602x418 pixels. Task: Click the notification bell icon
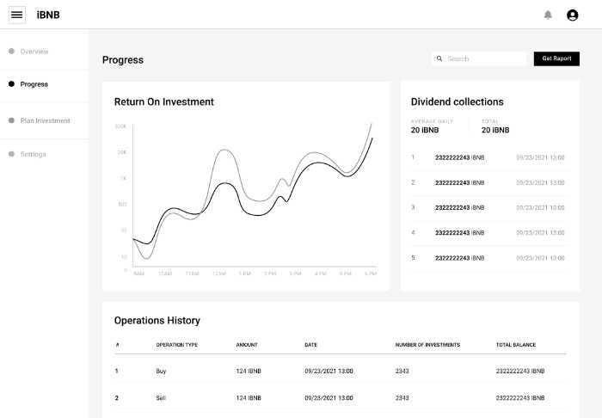click(x=548, y=15)
